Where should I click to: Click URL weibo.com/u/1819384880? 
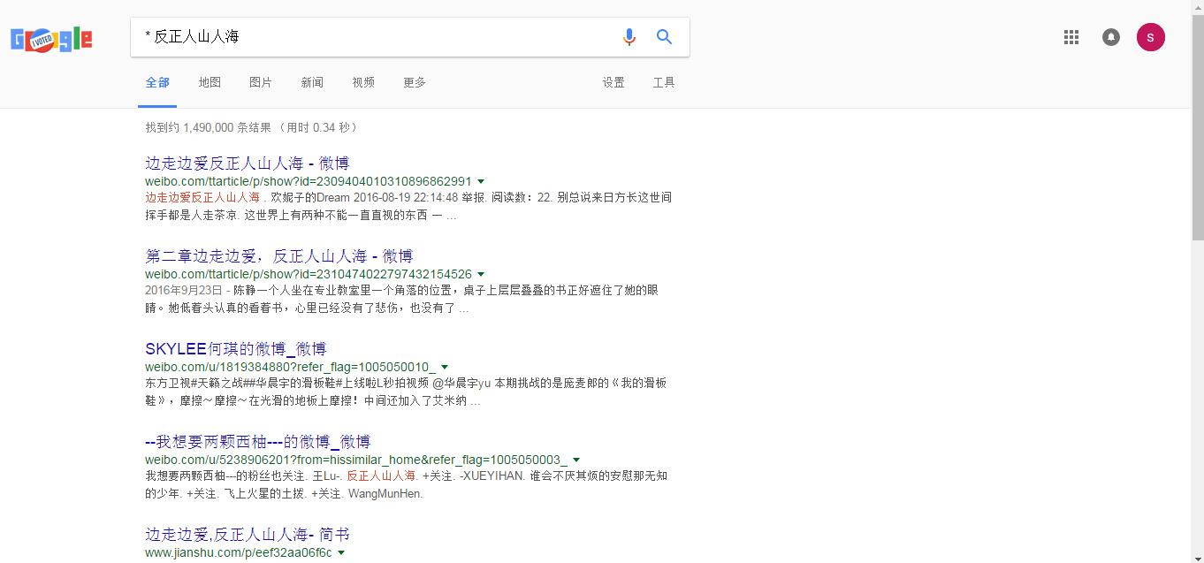point(290,368)
